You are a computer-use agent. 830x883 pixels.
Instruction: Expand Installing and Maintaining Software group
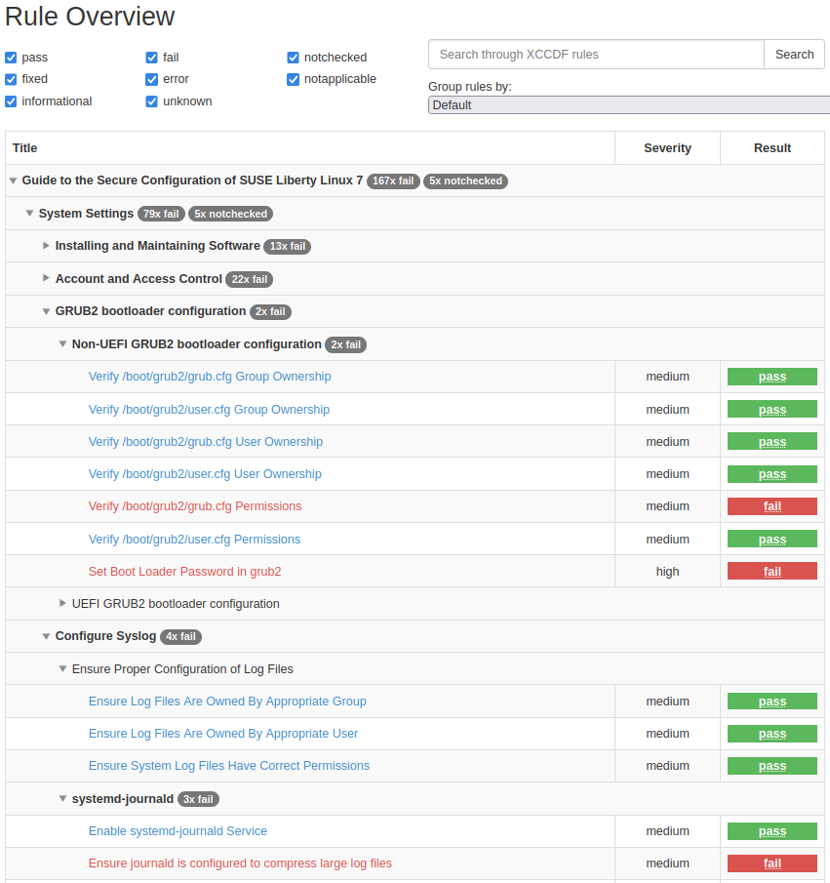coord(46,246)
